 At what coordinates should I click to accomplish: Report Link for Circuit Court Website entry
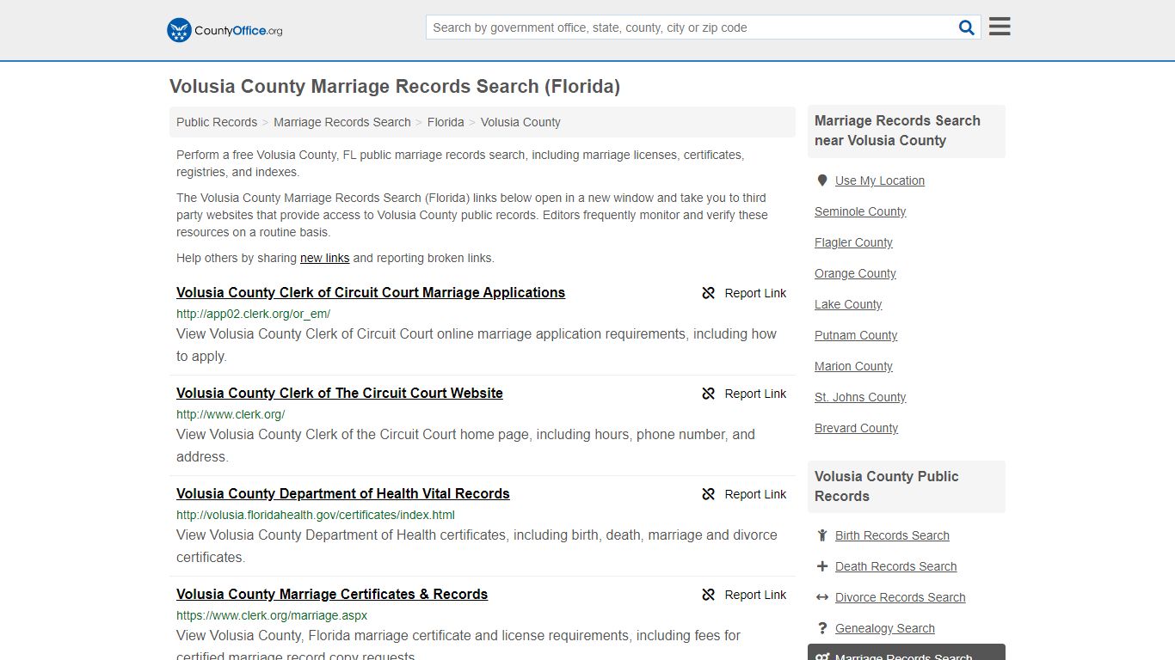[755, 394]
